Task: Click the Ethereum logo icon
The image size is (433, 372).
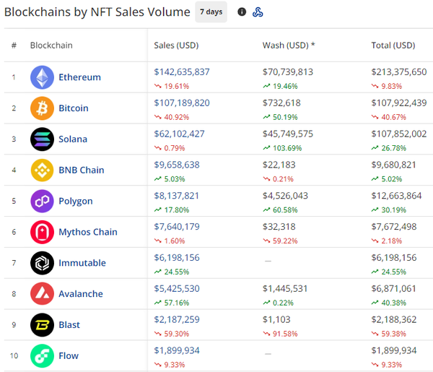Action: click(42, 77)
